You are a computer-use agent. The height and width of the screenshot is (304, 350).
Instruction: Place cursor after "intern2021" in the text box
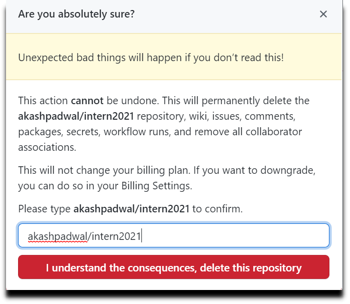pyautogui.click(x=142, y=235)
